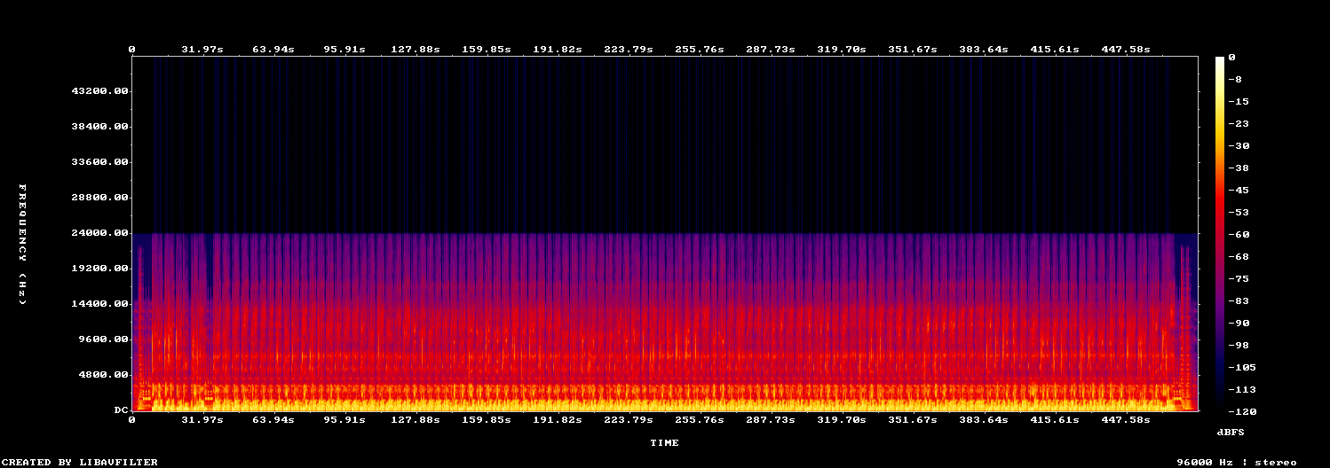Click the -60 level on color scale
The width and height of the screenshot is (1330, 468).
click(x=1239, y=234)
